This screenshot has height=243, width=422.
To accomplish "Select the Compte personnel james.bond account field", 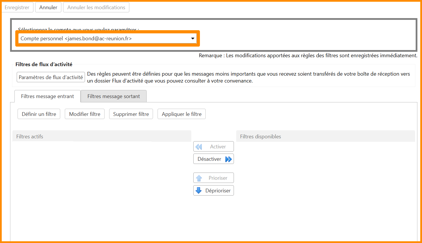I will 104,39.
